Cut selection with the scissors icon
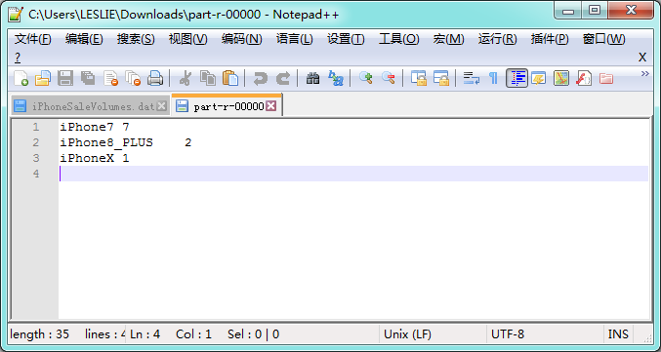The height and width of the screenshot is (352, 661). [x=185, y=79]
